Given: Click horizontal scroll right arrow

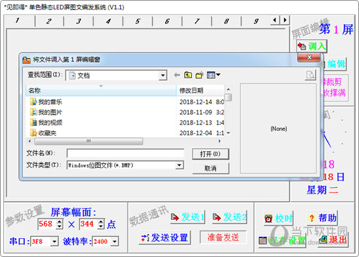Looking at the screenshot, I should click(x=219, y=141).
